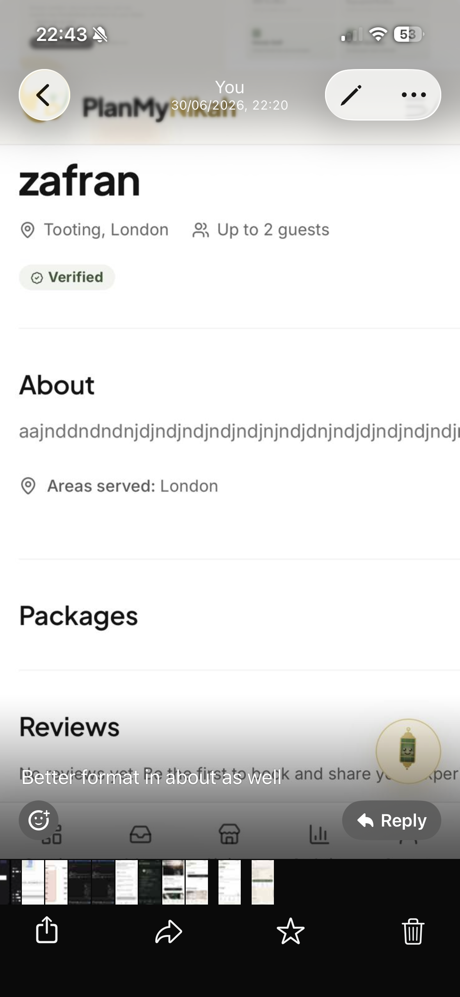Star this media message
The width and height of the screenshot is (460, 997).
(291, 931)
